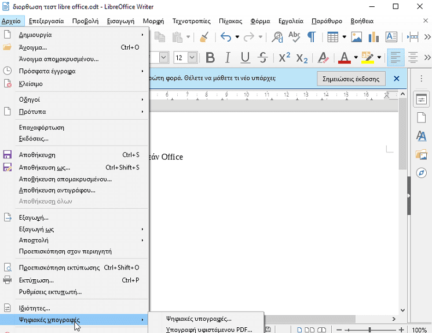432x333 pixels.
Task: Choose Εξαγωγή... from the file menu
Action: point(74,218)
